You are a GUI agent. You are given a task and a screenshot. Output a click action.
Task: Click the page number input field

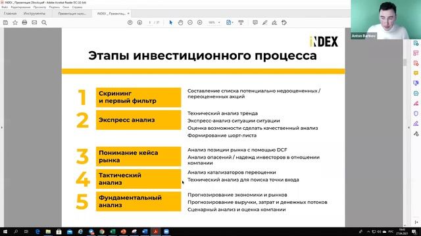150,23
